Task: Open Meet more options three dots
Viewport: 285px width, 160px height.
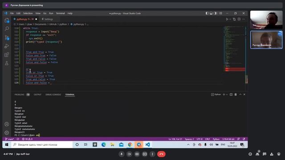Action: [x=152, y=154]
